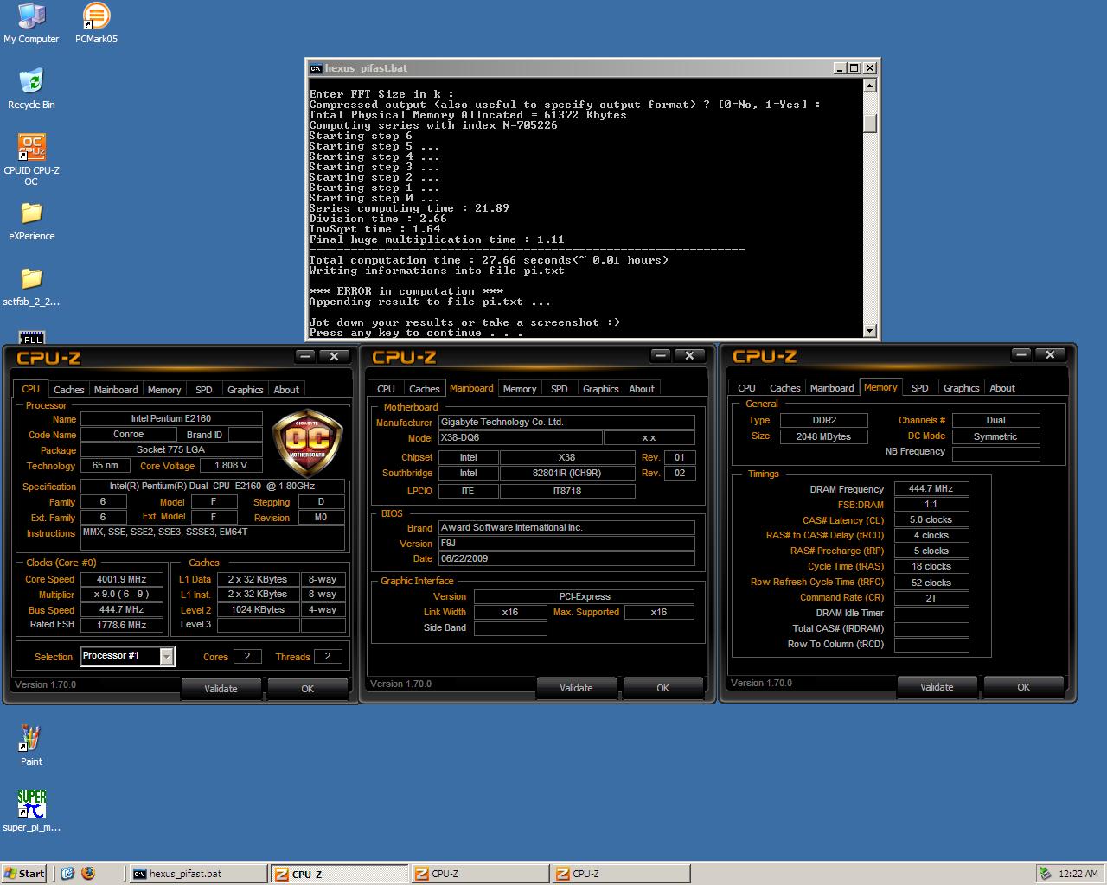Screen dimensions: 1107x885
Task: Select Graphics tab in Mainboard window
Action: pyautogui.click(x=601, y=389)
